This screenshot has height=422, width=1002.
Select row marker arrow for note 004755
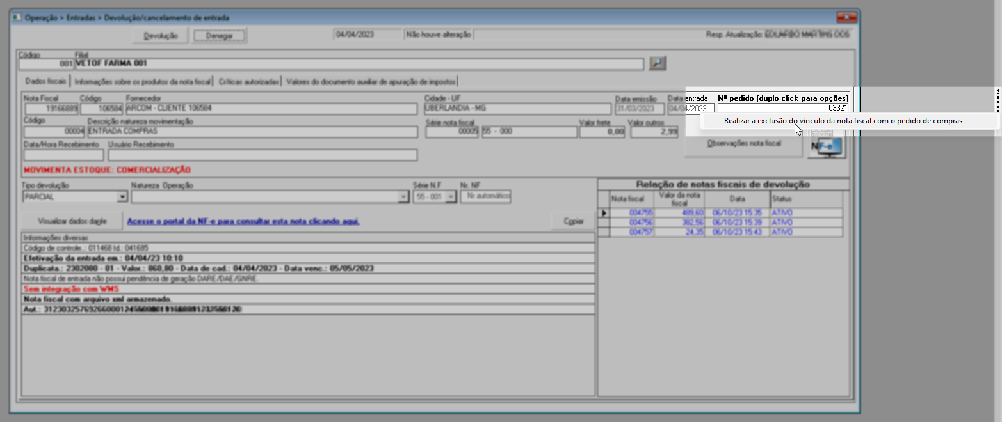[x=603, y=213]
